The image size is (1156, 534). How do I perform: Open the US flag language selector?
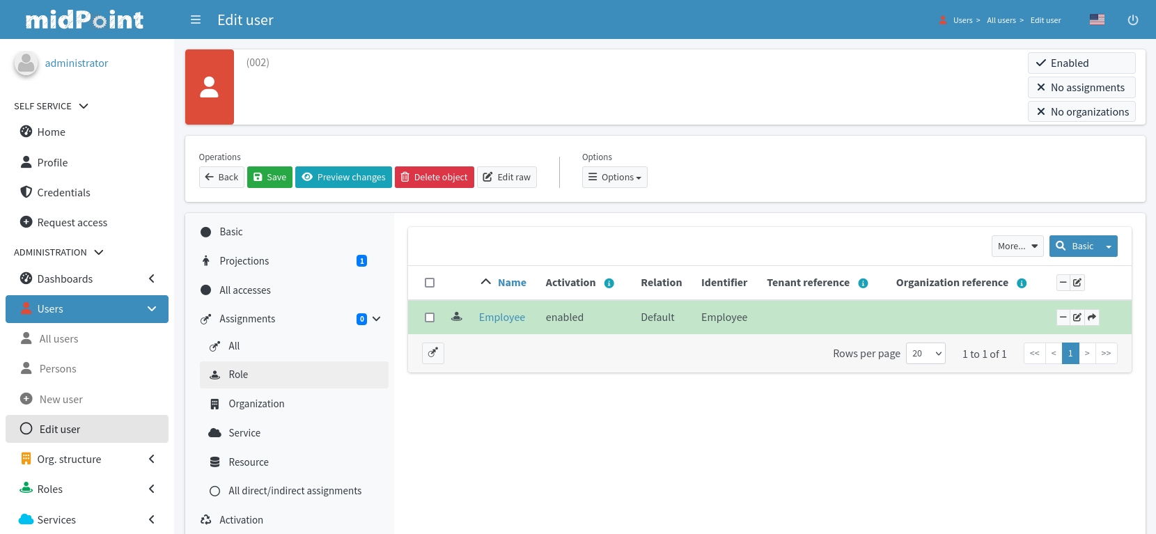coord(1097,19)
